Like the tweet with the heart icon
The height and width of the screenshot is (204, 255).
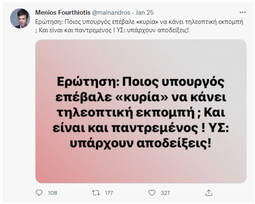pyautogui.click(x=152, y=193)
